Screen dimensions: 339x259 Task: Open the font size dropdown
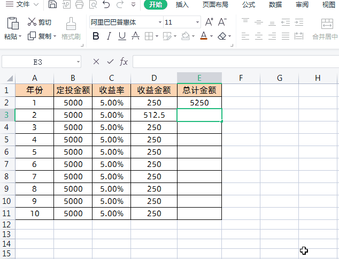(x=197, y=23)
